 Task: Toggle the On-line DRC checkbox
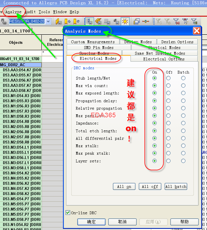pos(68,213)
